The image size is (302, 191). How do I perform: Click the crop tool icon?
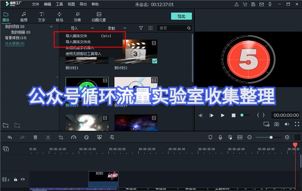pyautogui.click(x=61, y=137)
